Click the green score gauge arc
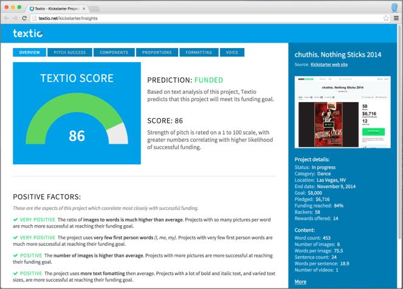This screenshot has width=403, height=289. click(x=68, y=103)
